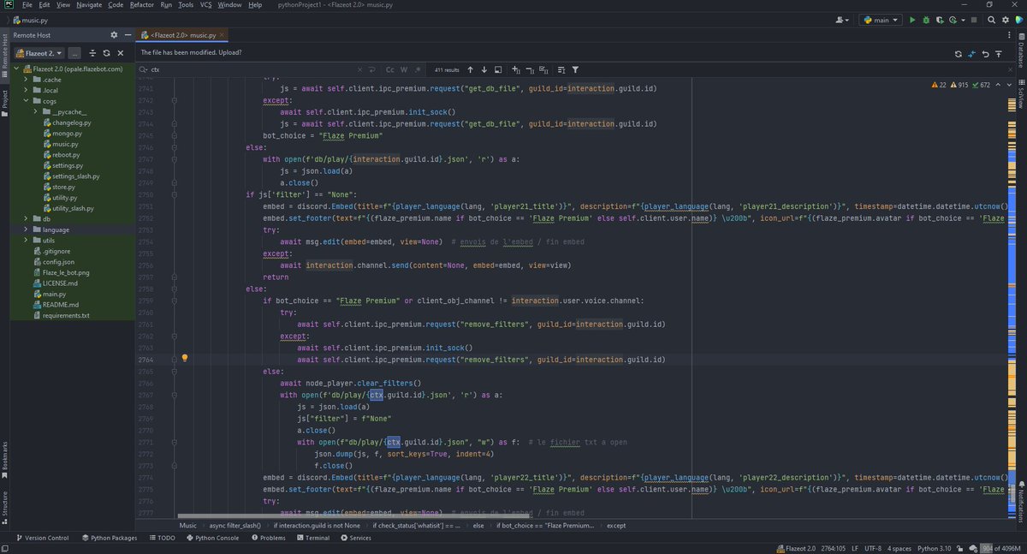Screen dimensions: 1027x554
Task: Toggle Match Case Cc in search bar
Action: (x=390, y=69)
